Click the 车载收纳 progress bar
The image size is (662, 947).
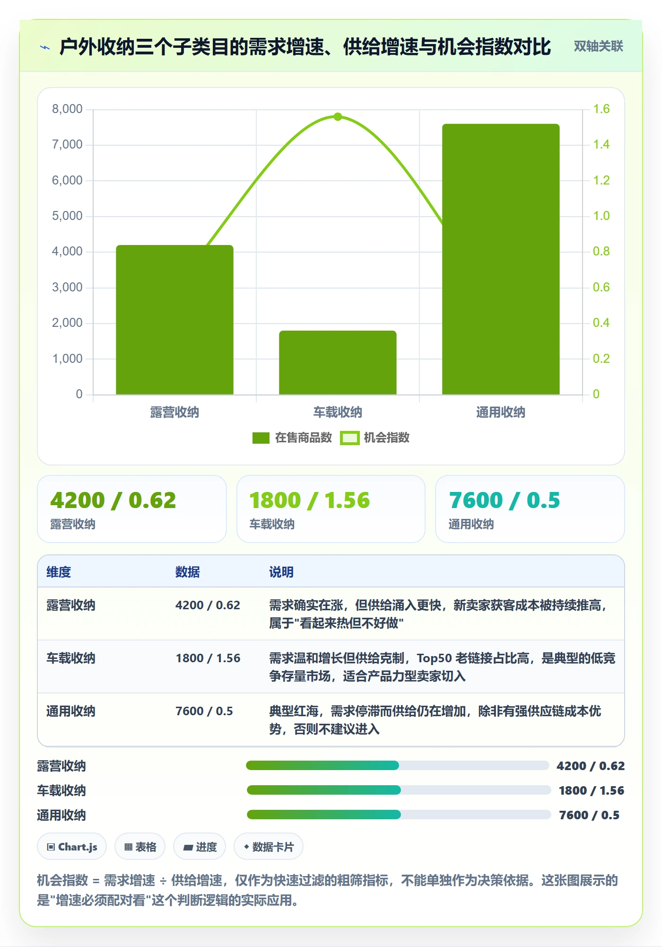point(399,790)
